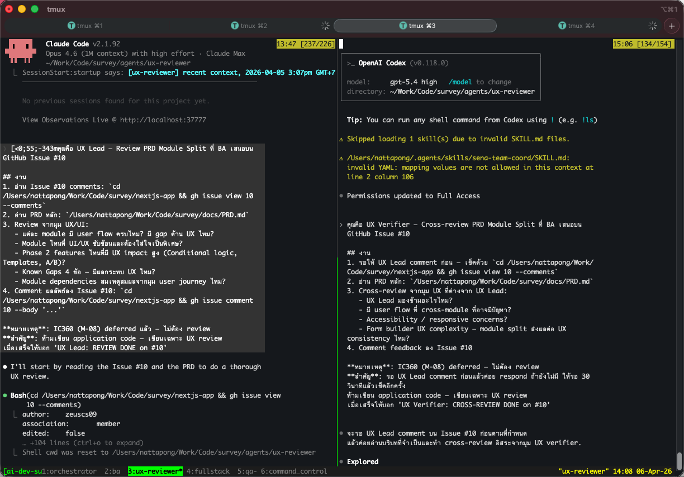This screenshot has height=477, width=684.
Task: Open a new terminal tab with the plus icon
Action: (671, 26)
